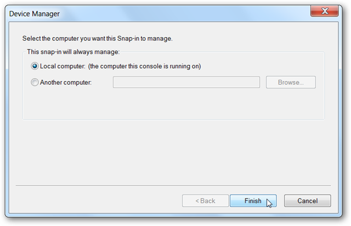The width and height of the screenshot is (351, 226).
Task: Cancel the snap-in wizard
Action: tap(307, 201)
